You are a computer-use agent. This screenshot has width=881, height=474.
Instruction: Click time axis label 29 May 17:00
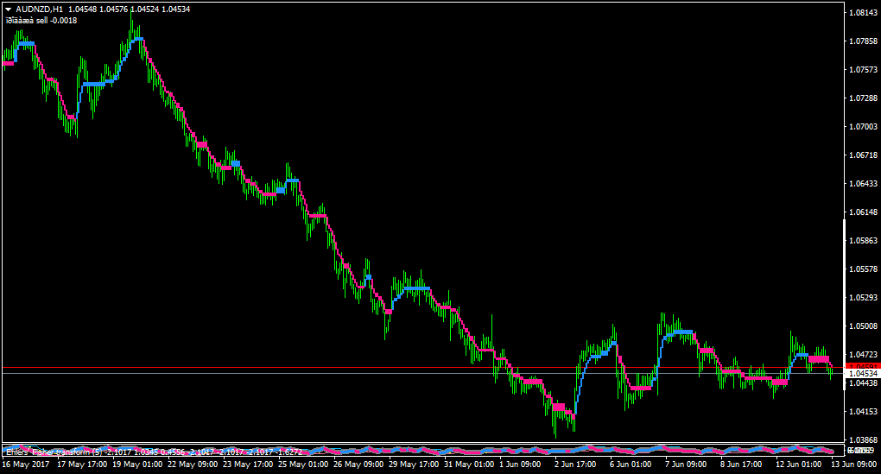[x=414, y=465]
